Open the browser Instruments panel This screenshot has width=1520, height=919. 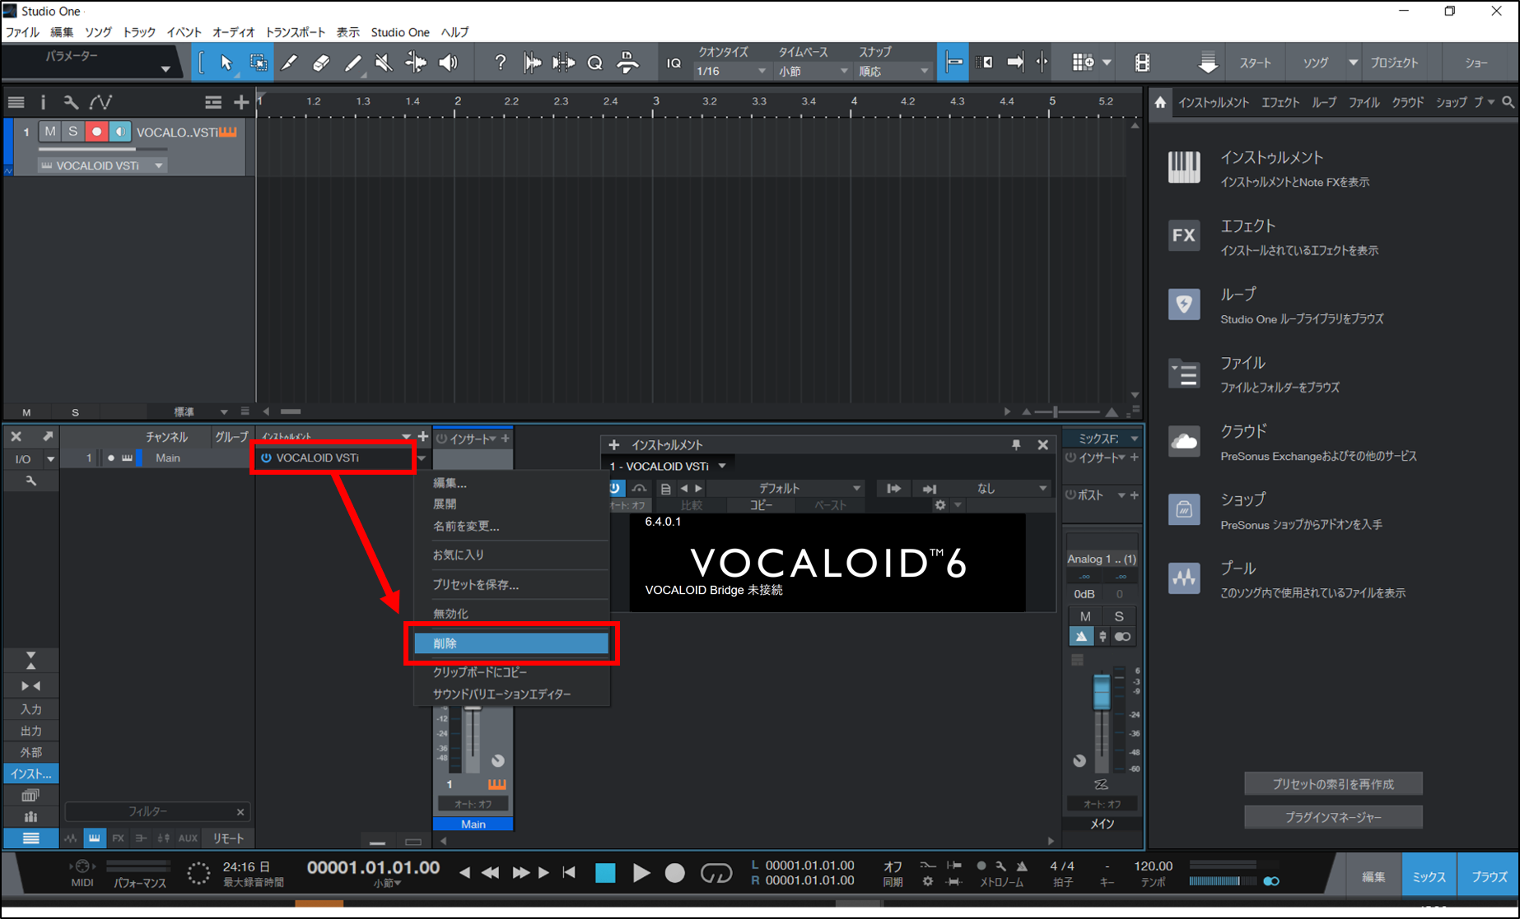(x=1213, y=102)
